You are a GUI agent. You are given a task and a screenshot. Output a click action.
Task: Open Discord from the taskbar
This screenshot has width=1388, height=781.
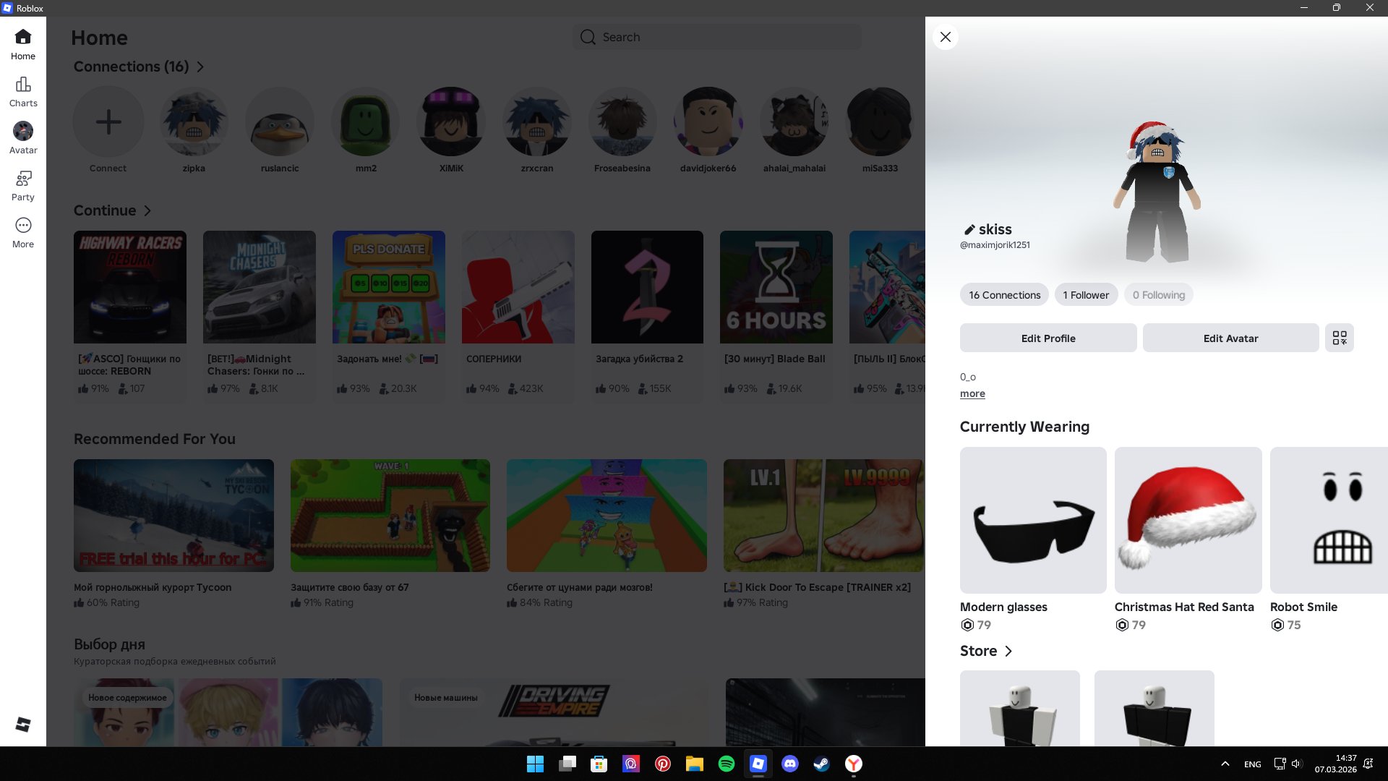(790, 764)
